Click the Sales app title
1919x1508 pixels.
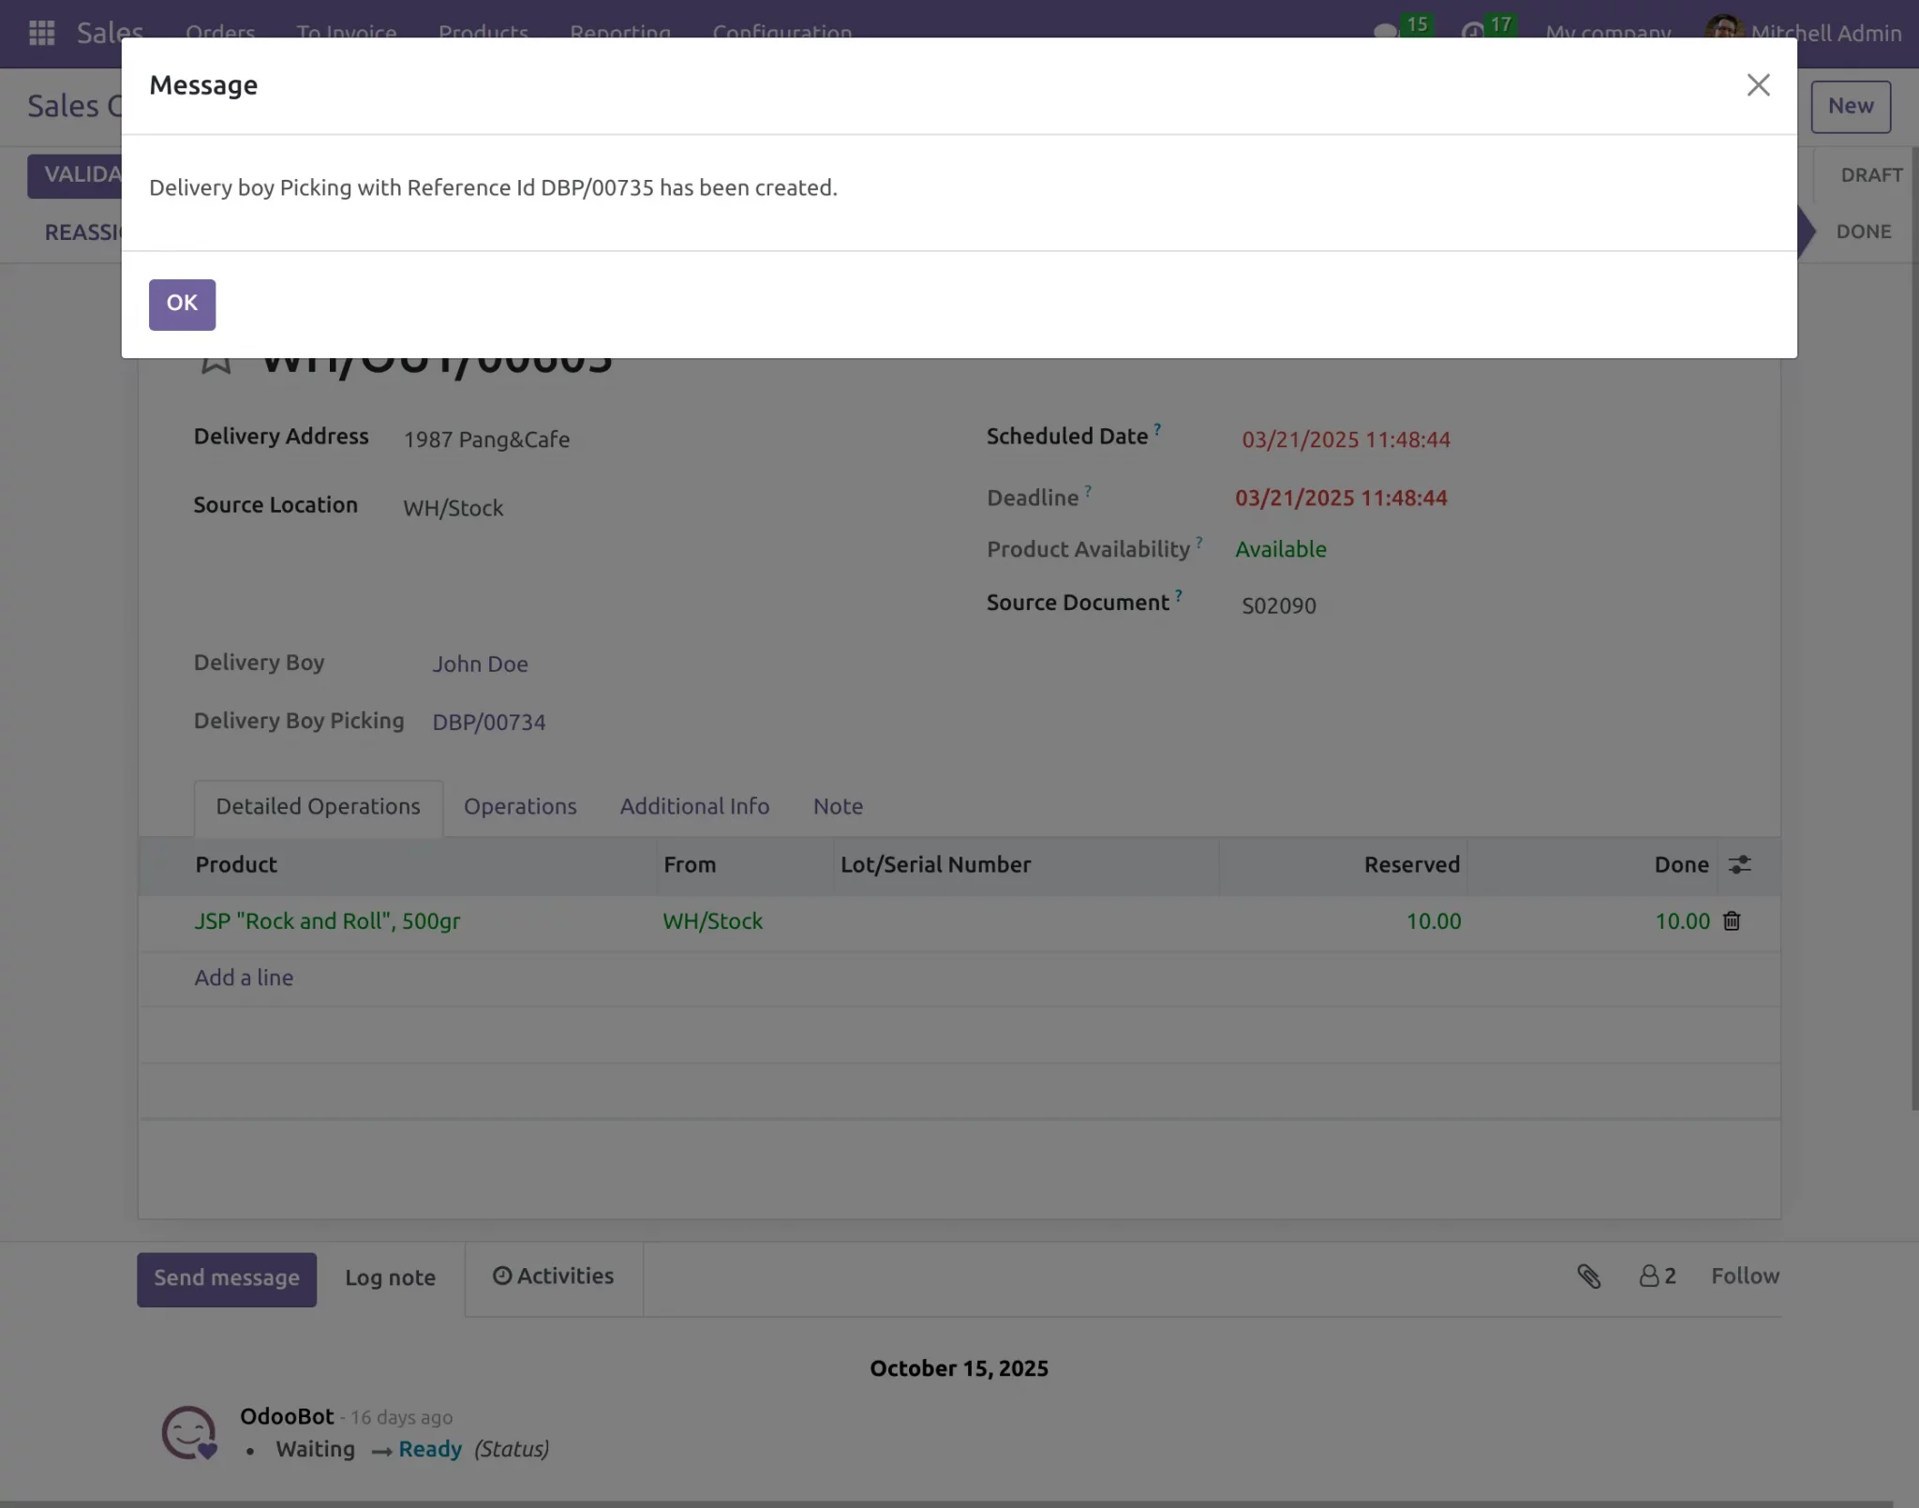[110, 33]
